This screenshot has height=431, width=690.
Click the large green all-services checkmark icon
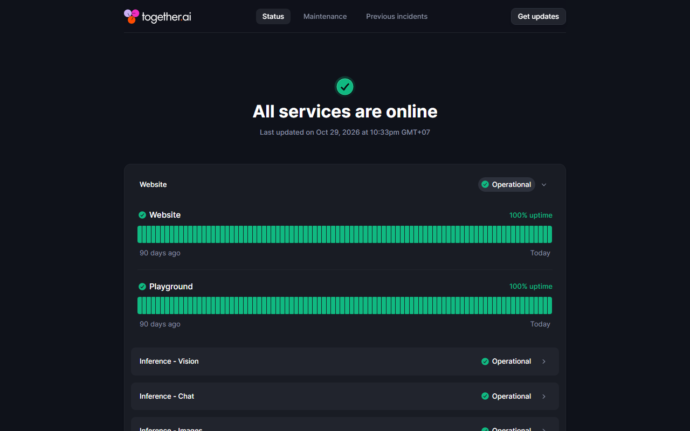click(345, 86)
